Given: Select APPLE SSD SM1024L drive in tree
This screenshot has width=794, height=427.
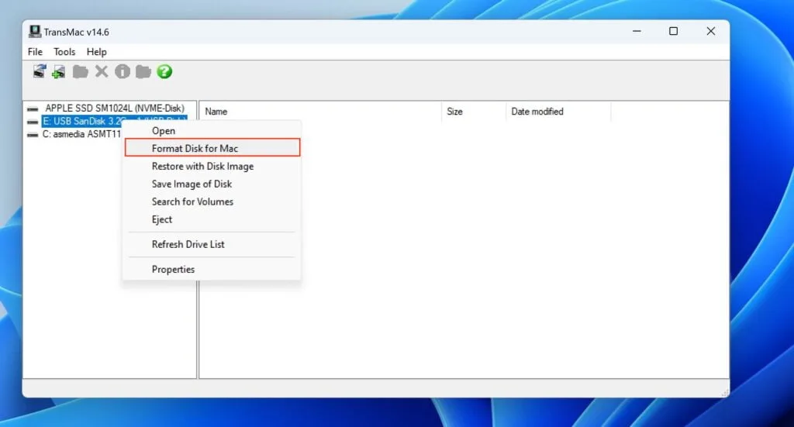Looking at the screenshot, I should point(115,108).
